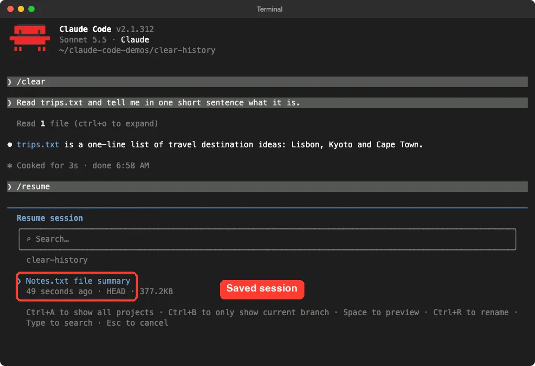The image size is (535, 366).
Task: Focus the Search… input field
Action: click(x=267, y=239)
